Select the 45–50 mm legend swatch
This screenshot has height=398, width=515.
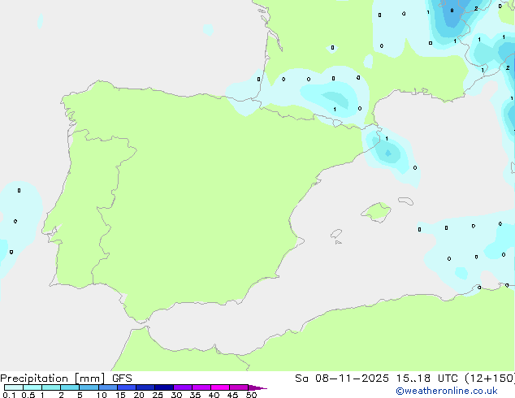tap(239, 387)
